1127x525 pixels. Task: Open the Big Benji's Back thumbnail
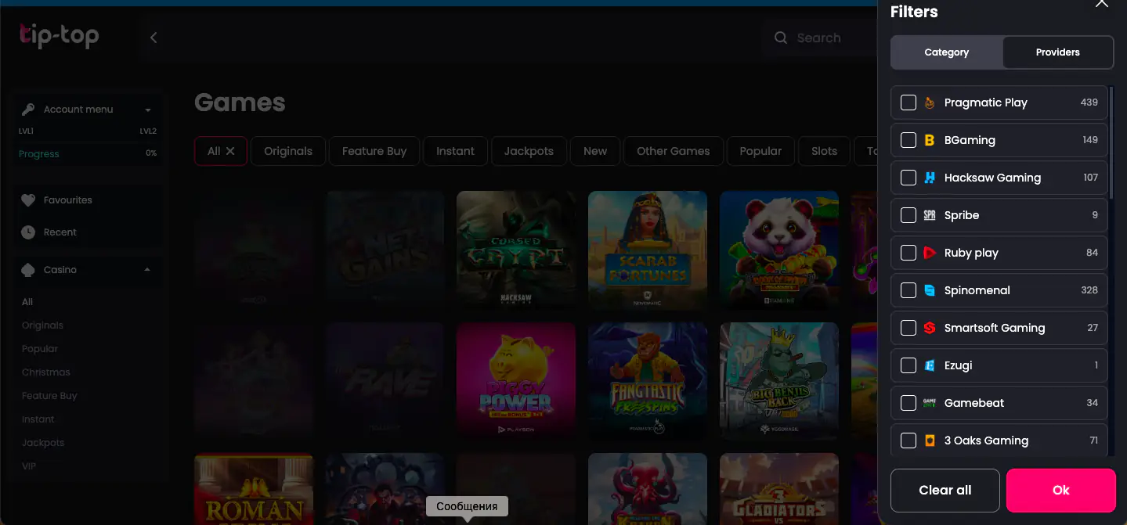[x=779, y=381]
